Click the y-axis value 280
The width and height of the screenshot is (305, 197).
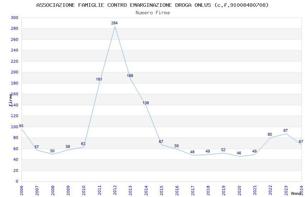coord(15,29)
